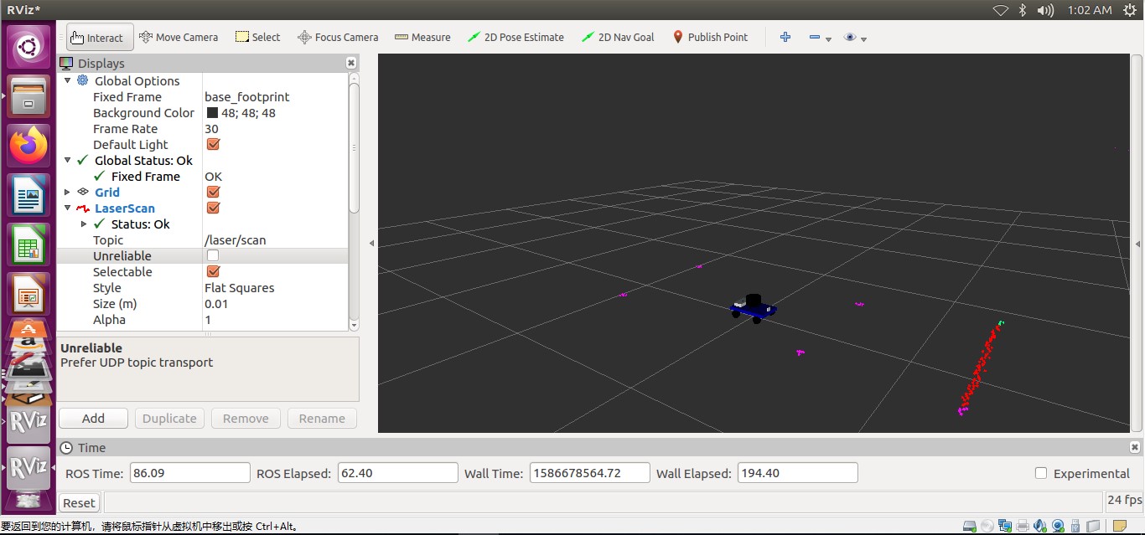Viewport: 1145px width, 535px height.
Task: Select the Publish Point tool
Action: pos(709,37)
